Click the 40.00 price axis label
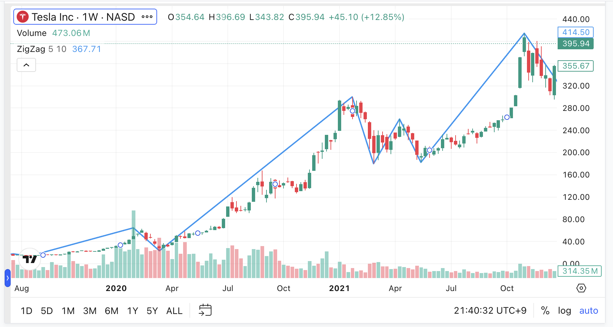 click(573, 242)
